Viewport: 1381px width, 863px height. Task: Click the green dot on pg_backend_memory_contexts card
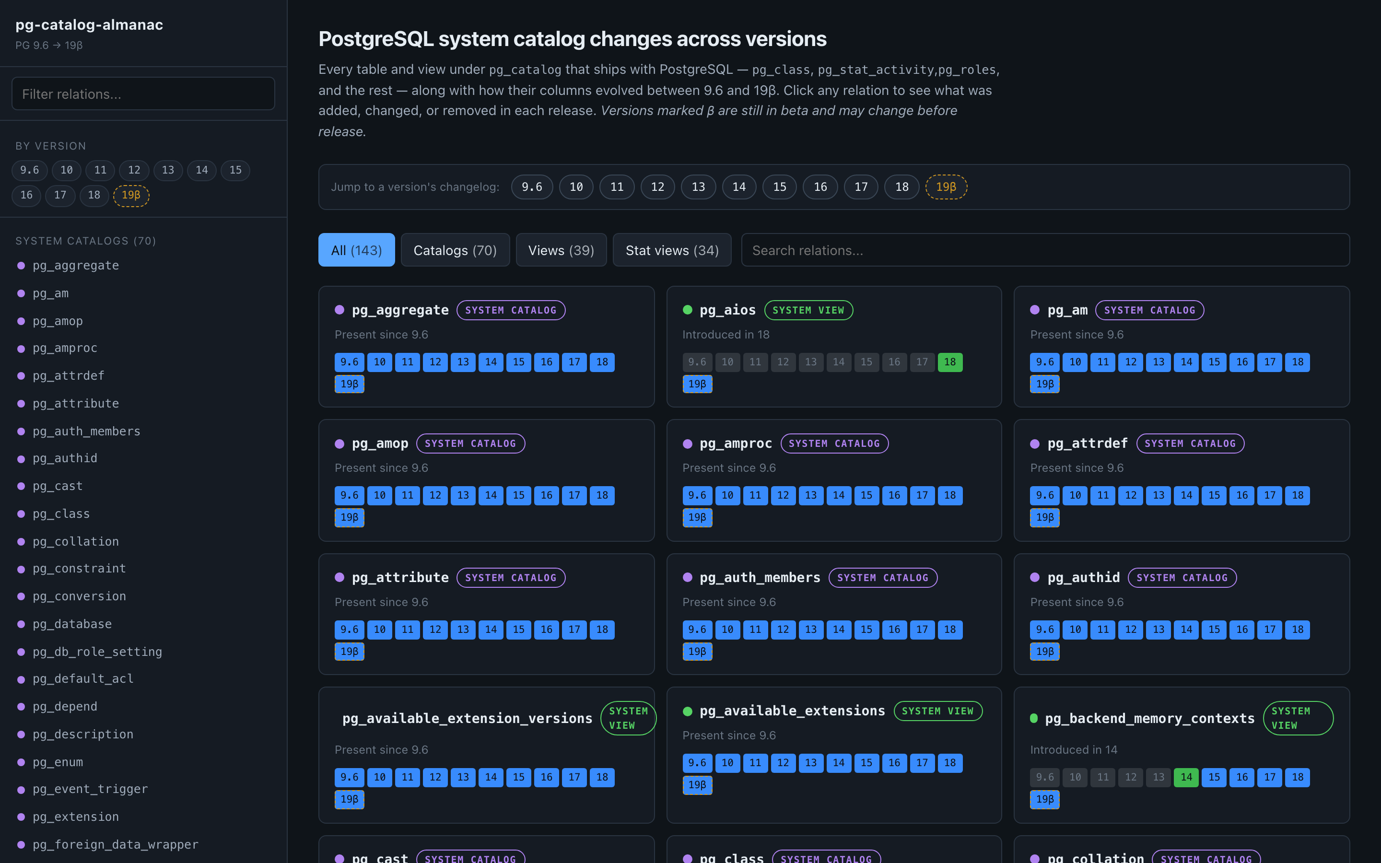1033,718
